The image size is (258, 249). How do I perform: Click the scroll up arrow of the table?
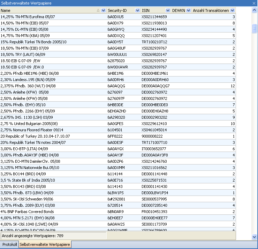click(x=255, y=10)
